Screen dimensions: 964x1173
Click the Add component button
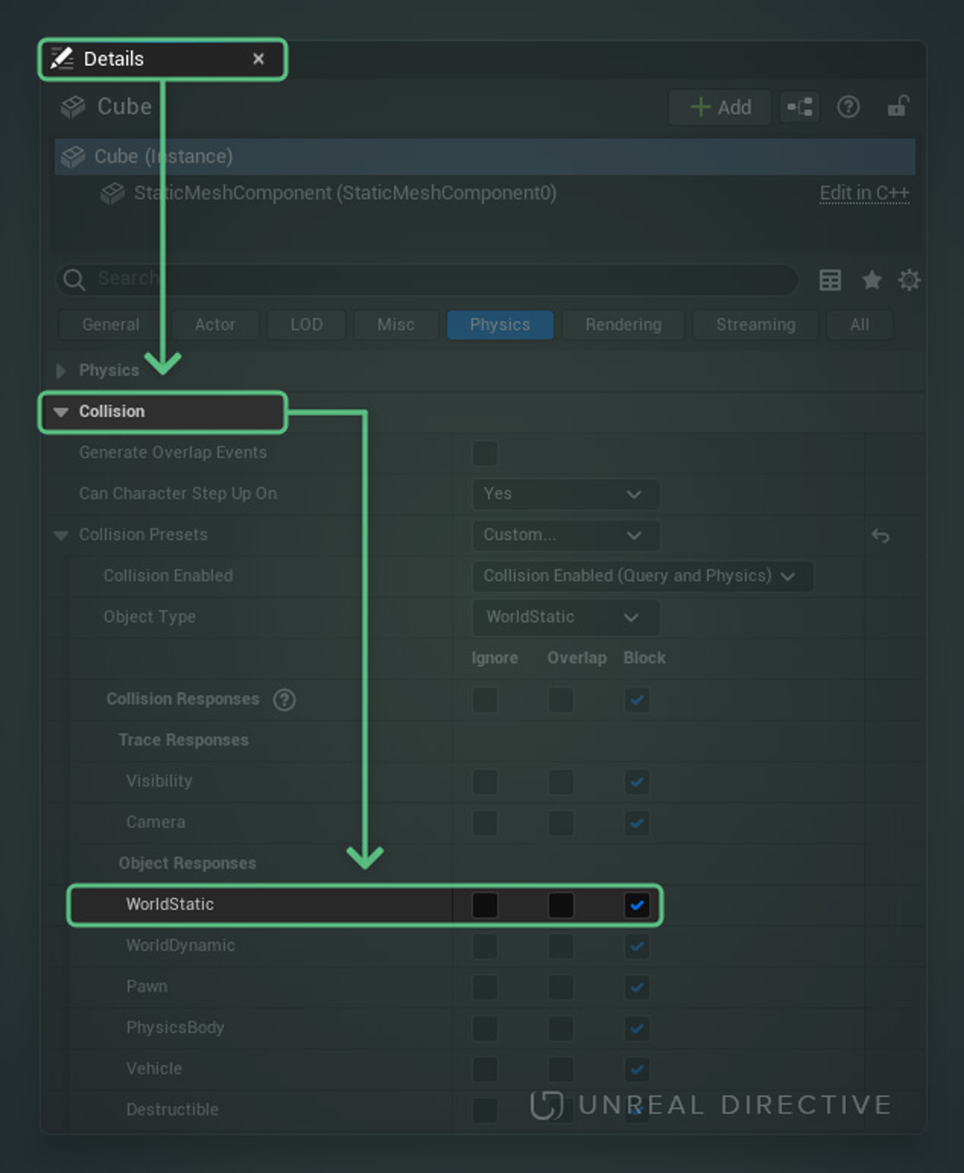[720, 107]
